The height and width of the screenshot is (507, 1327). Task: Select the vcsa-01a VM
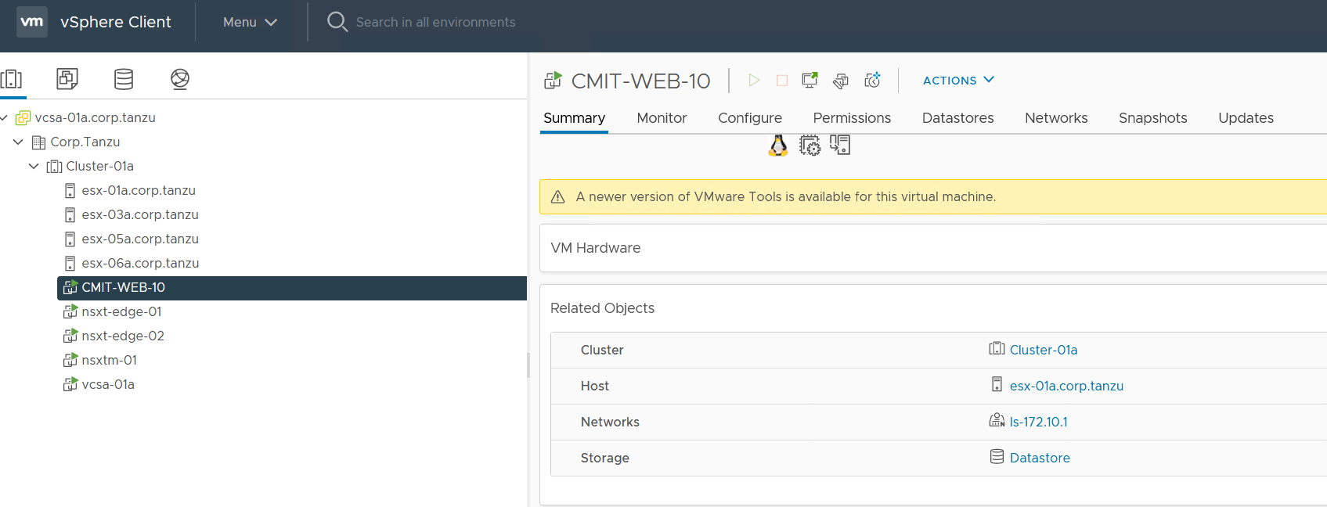[x=108, y=384]
